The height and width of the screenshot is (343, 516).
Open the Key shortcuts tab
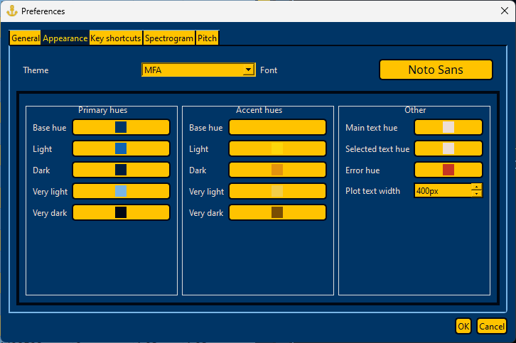tap(116, 38)
